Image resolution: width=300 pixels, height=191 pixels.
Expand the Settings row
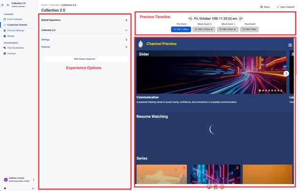tap(126, 40)
